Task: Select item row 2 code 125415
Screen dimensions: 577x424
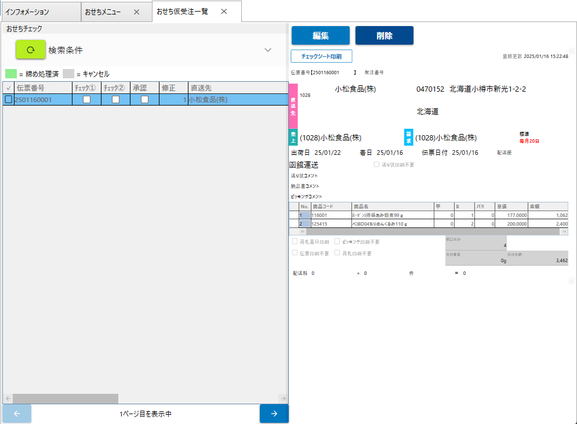Action: 331,224
